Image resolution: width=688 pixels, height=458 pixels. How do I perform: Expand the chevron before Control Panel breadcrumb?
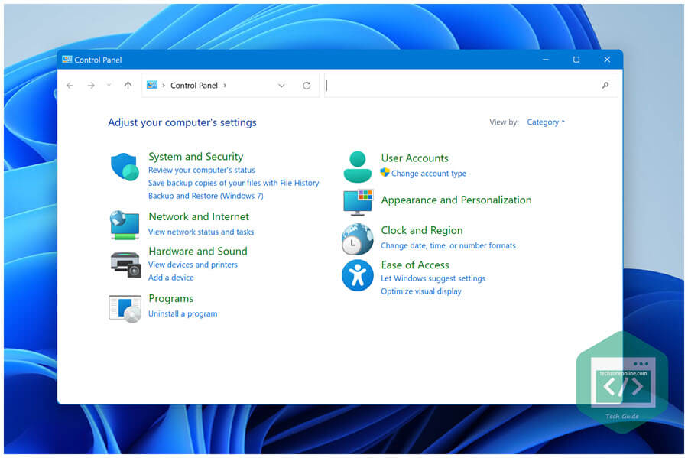click(x=164, y=86)
